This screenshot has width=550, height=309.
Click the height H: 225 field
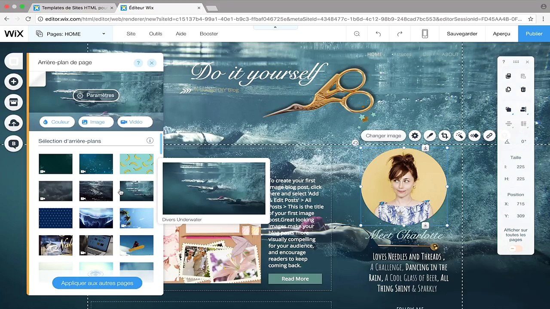[520, 179]
